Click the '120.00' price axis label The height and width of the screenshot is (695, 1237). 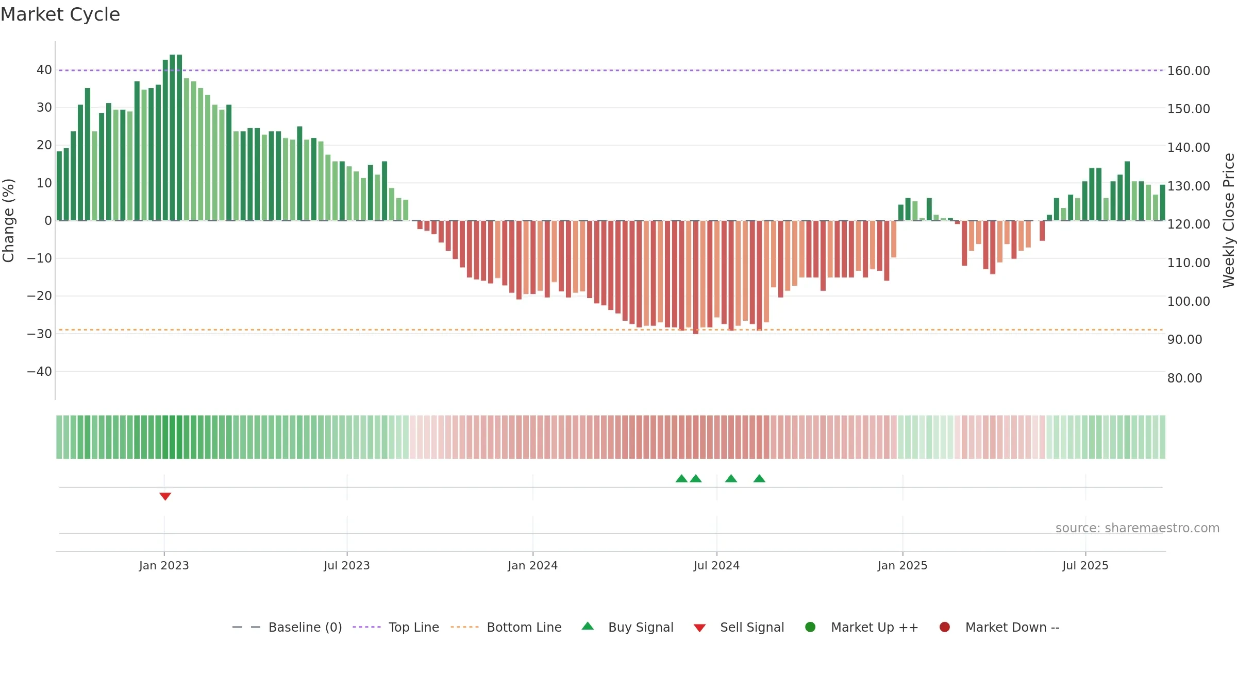pos(1189,224)
